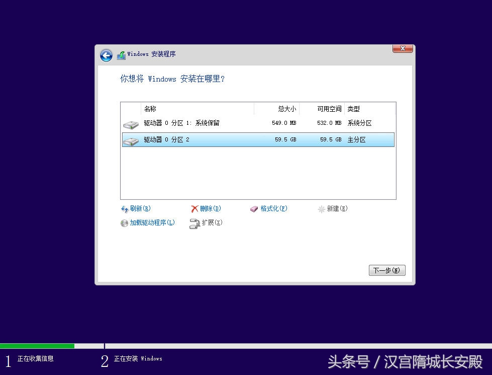Click the 新建(E) link
Screen dimensions: 492x375
coord(337,208)
